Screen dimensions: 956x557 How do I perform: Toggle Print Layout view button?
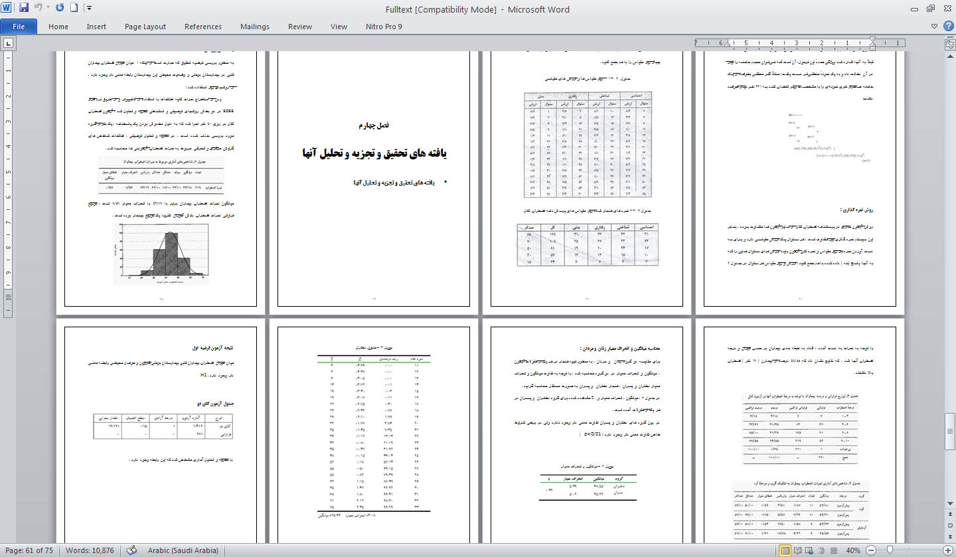(x=786, y=550)
